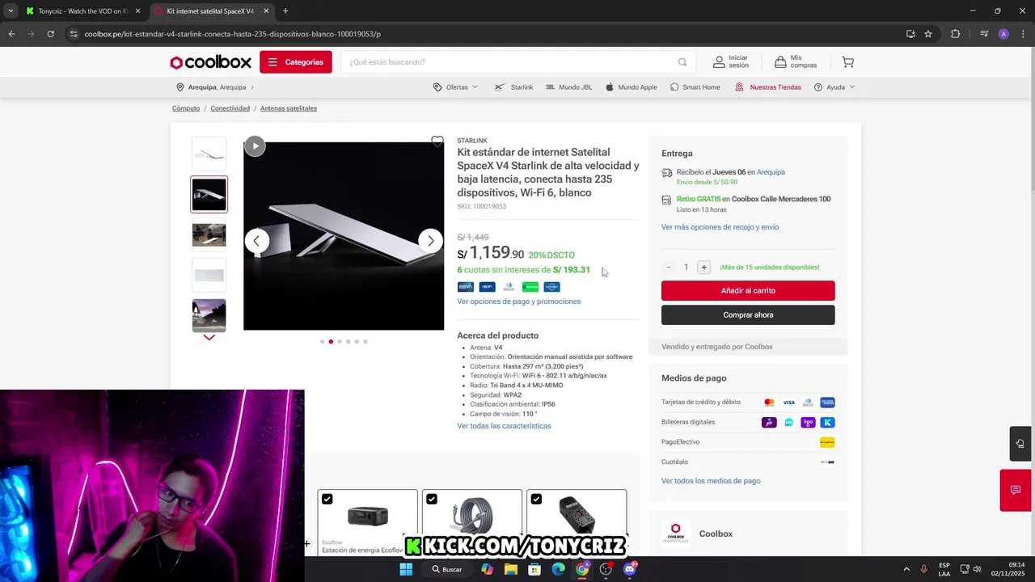Play the product video

pyautogui.click(x=255, y=145)
